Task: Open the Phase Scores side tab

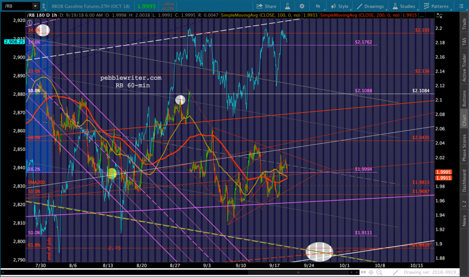Action: tap(464, 147)
